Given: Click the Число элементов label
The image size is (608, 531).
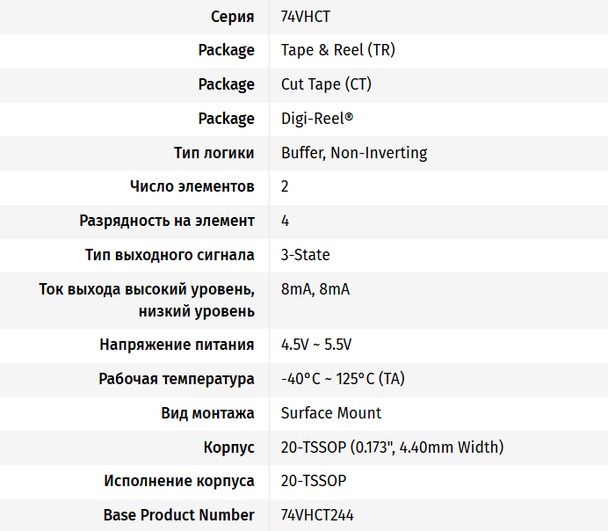Looking at the screenshot, I should tap(192, 186).
